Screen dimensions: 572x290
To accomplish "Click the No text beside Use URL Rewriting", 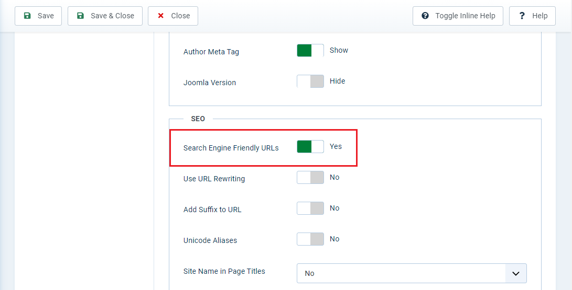I will click(334, 177).
